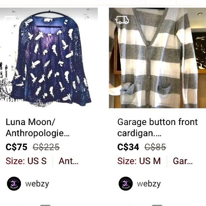Tap the delivery truck icon on Luna Moon photo
The width and height of the screenshot is (206, 206).
[10, 18]
